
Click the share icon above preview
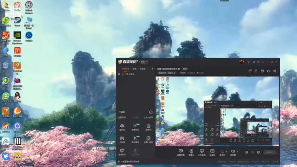coord(275,71)
